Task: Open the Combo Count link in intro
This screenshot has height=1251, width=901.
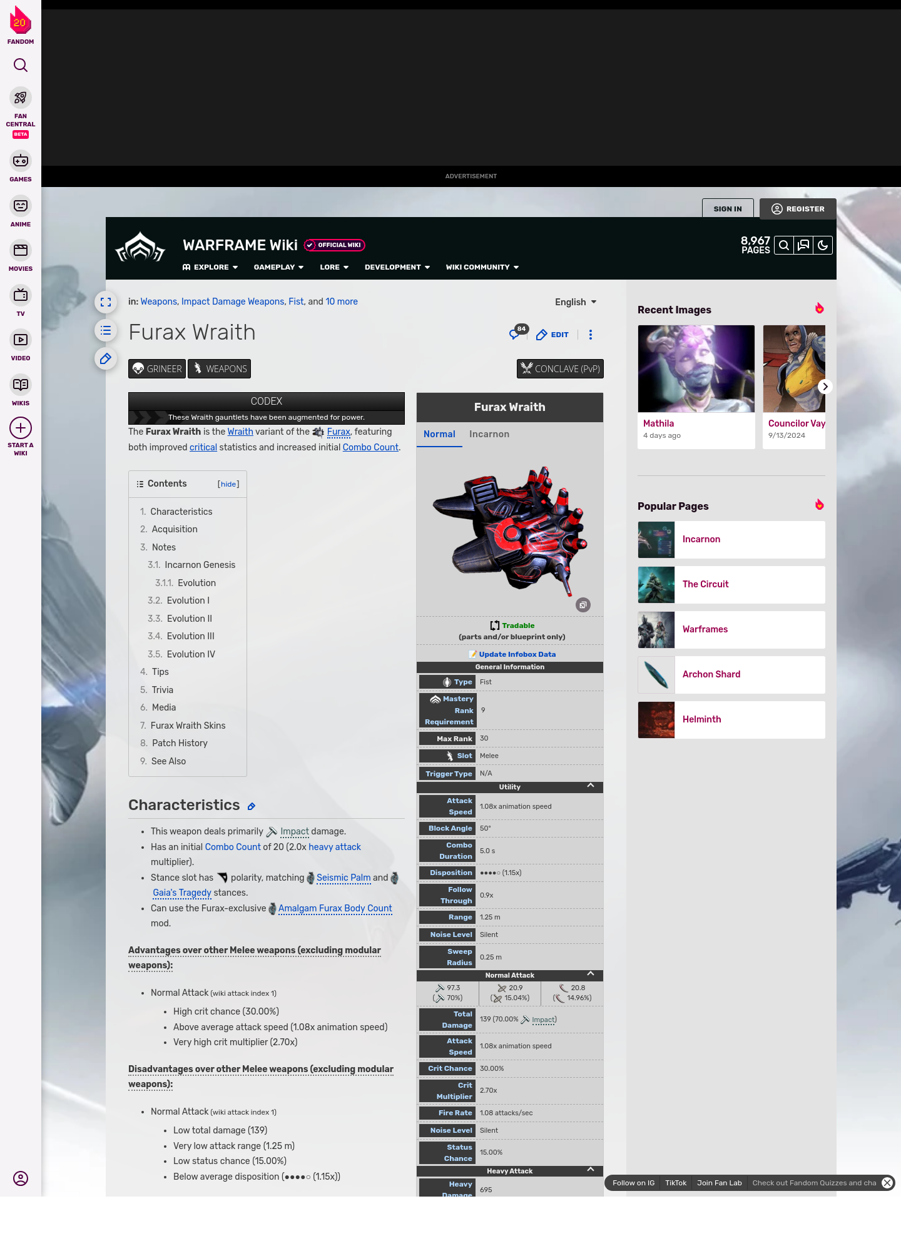Action: tap(370, 447)
